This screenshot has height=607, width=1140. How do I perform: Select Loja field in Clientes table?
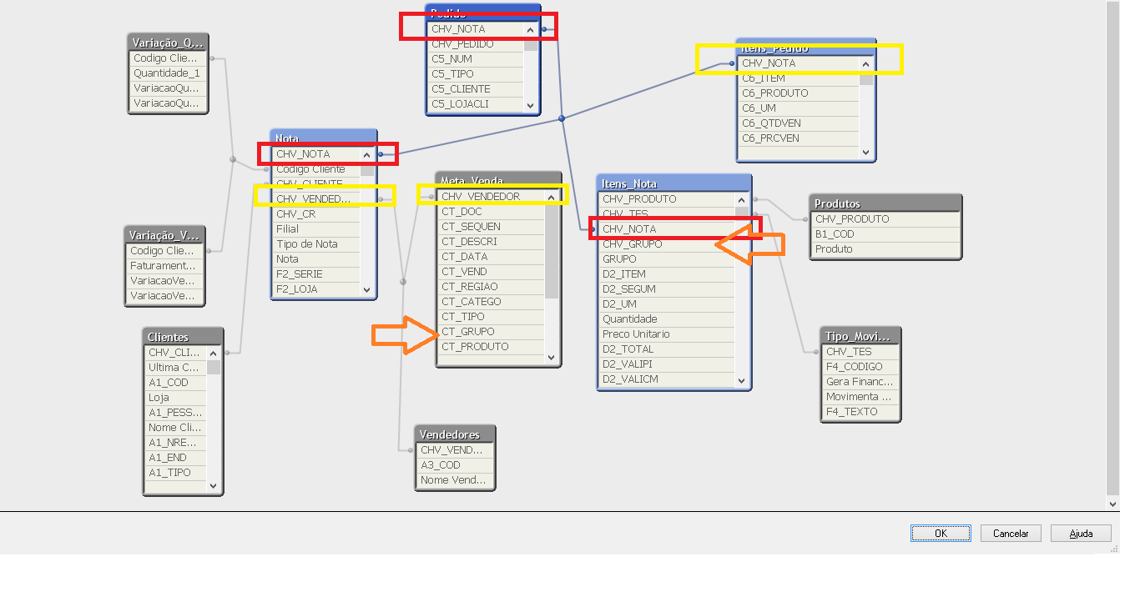pos(176,398)
